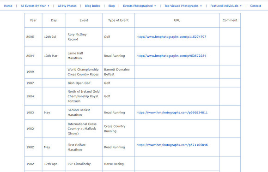Select the Day column header
Image resolution: width=268 pixels, height=172 pixels.
(54, 20)
